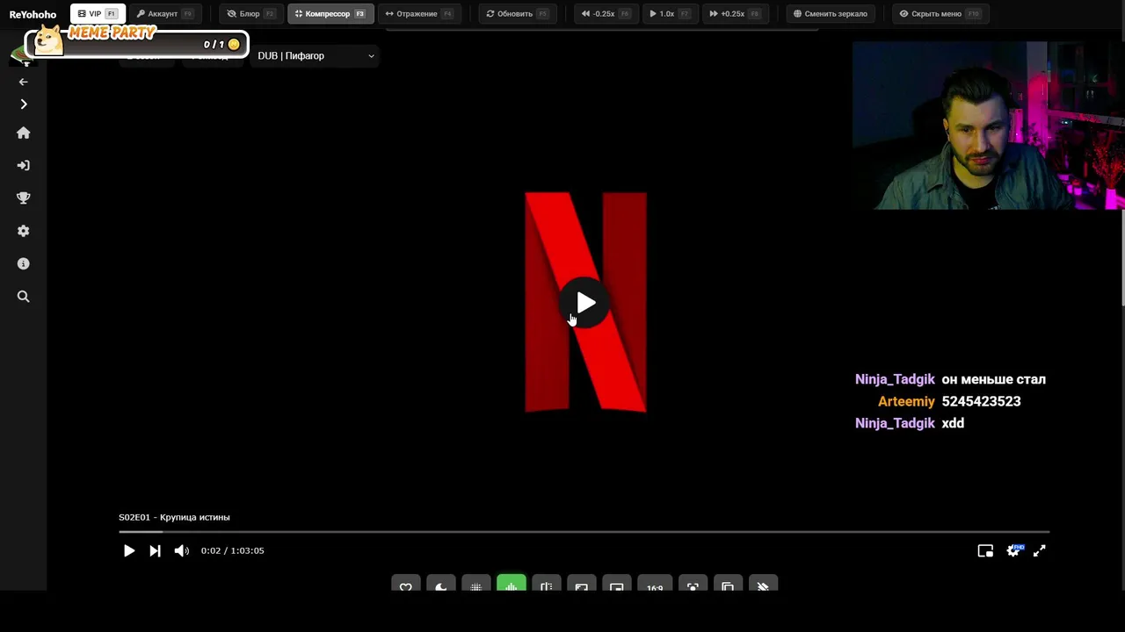
Task: Reset speed with 1.0x button
Action: pyautogui.click(x=670, y=14)
